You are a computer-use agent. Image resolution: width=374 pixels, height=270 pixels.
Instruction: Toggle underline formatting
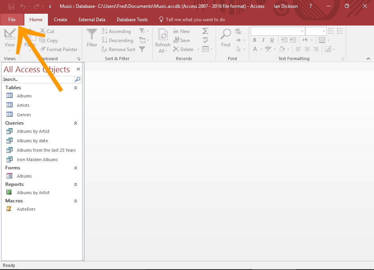coord(272,40)
